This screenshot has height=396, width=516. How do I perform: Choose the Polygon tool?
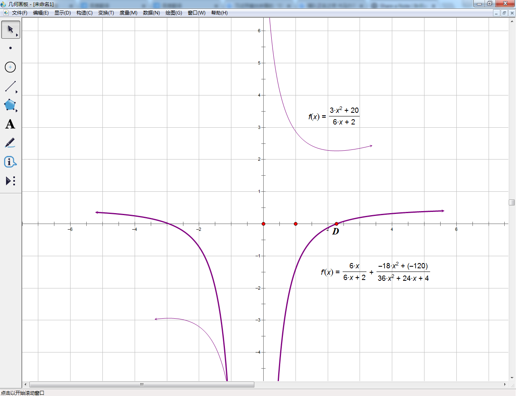point(10,105)
